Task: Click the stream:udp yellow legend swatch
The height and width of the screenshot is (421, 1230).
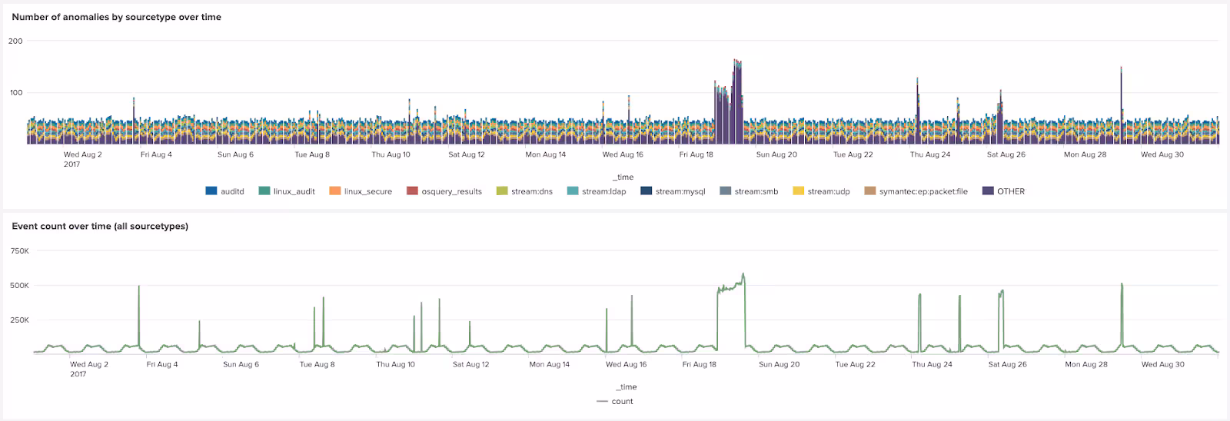Action: (798, 191)
